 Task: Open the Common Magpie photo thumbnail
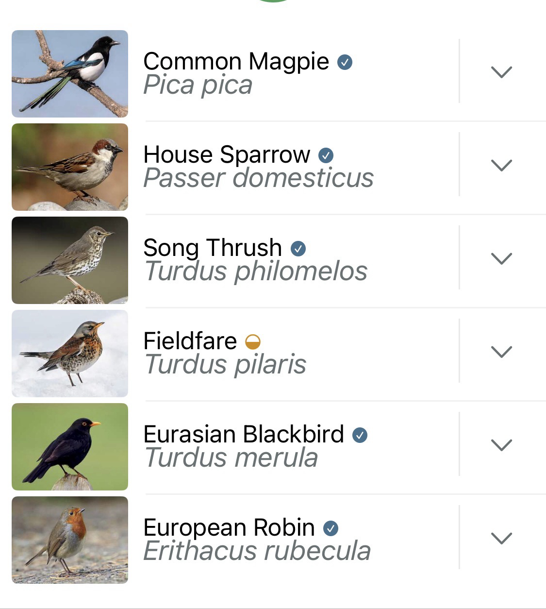tap(70, 74)
